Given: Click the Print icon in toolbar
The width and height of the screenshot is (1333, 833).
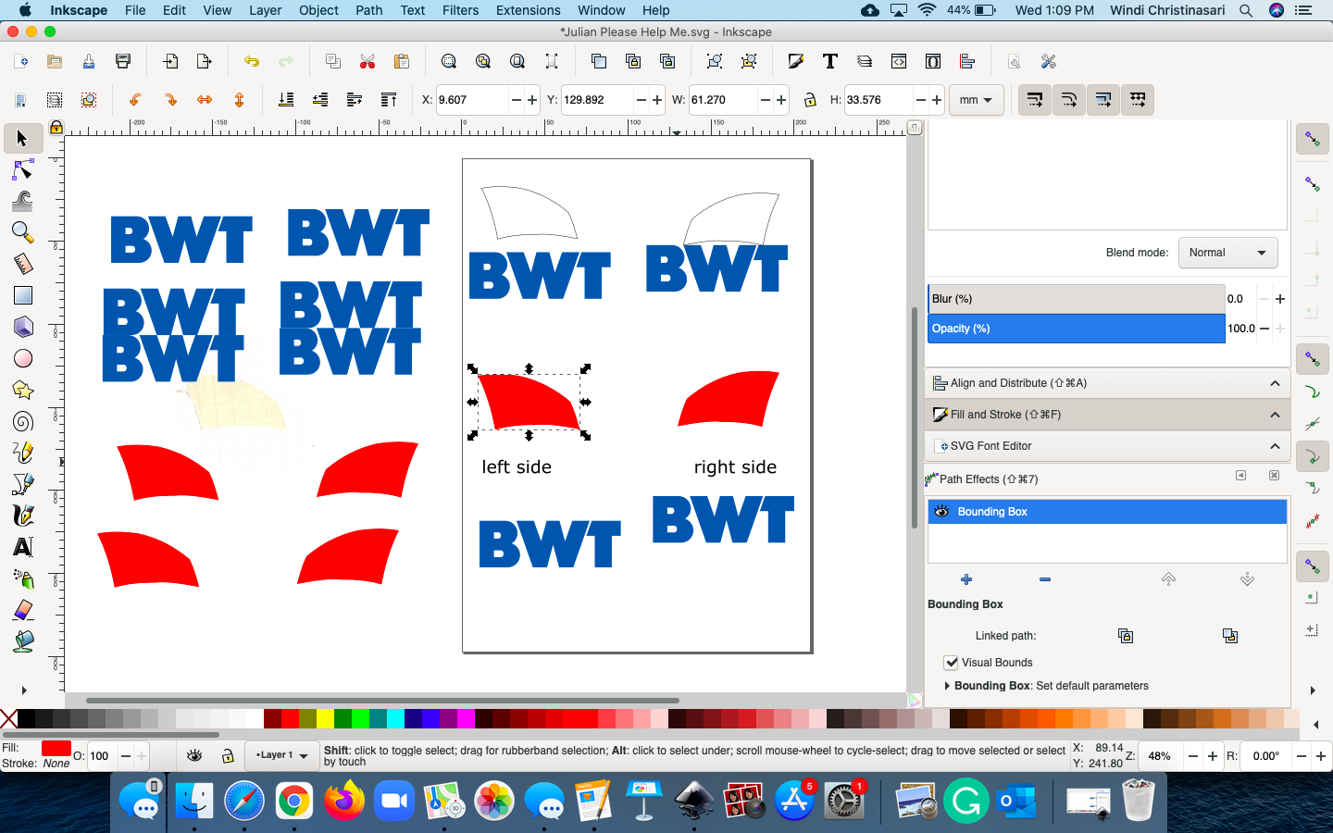Looking at the screenshot, I should pyautogui.click(x=123, y=61).
